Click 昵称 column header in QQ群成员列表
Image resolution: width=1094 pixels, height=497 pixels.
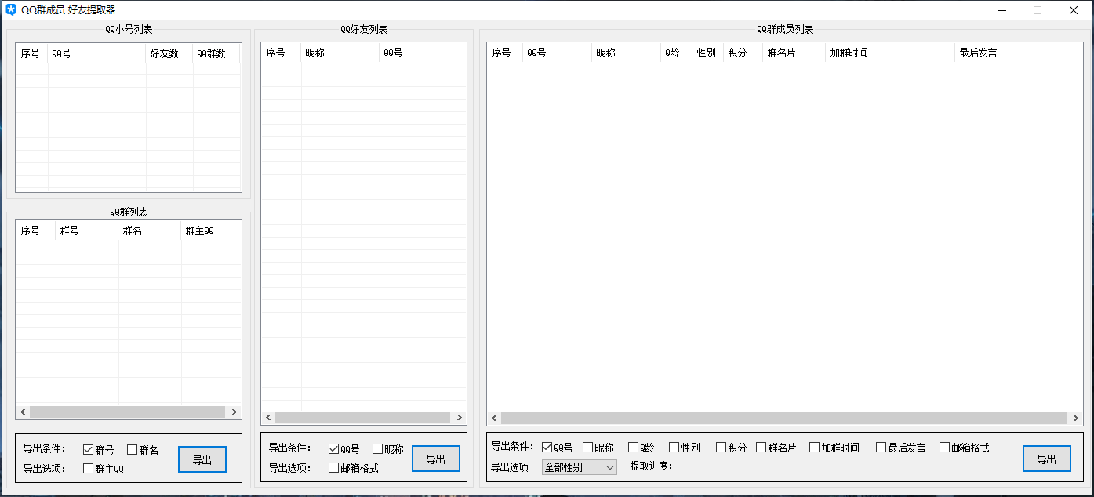pos(626,53)
